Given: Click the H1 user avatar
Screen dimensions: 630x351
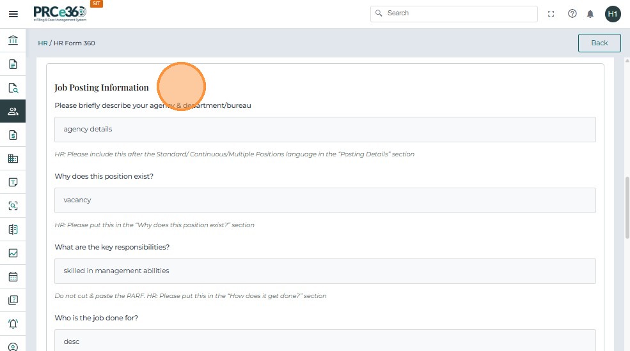Looking at the screenshot, I should click(x=612, y=13).
